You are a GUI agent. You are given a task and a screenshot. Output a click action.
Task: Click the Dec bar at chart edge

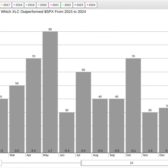point(164,130)
